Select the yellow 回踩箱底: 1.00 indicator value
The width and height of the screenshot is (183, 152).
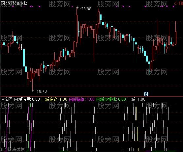(54, 99)
